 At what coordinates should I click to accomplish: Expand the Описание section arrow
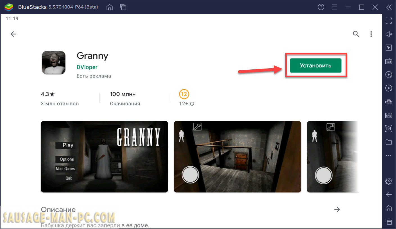[x=337, y=209]
